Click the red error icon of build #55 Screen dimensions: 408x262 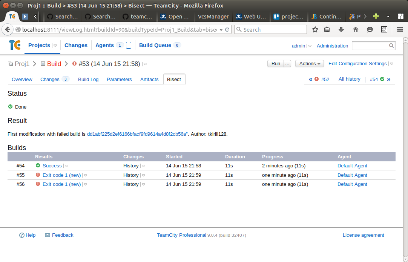click(38, 175)
